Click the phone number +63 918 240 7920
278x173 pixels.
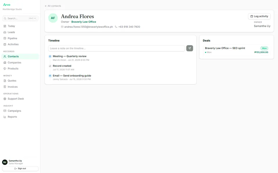pyautogui.click(x=129, y=27)
